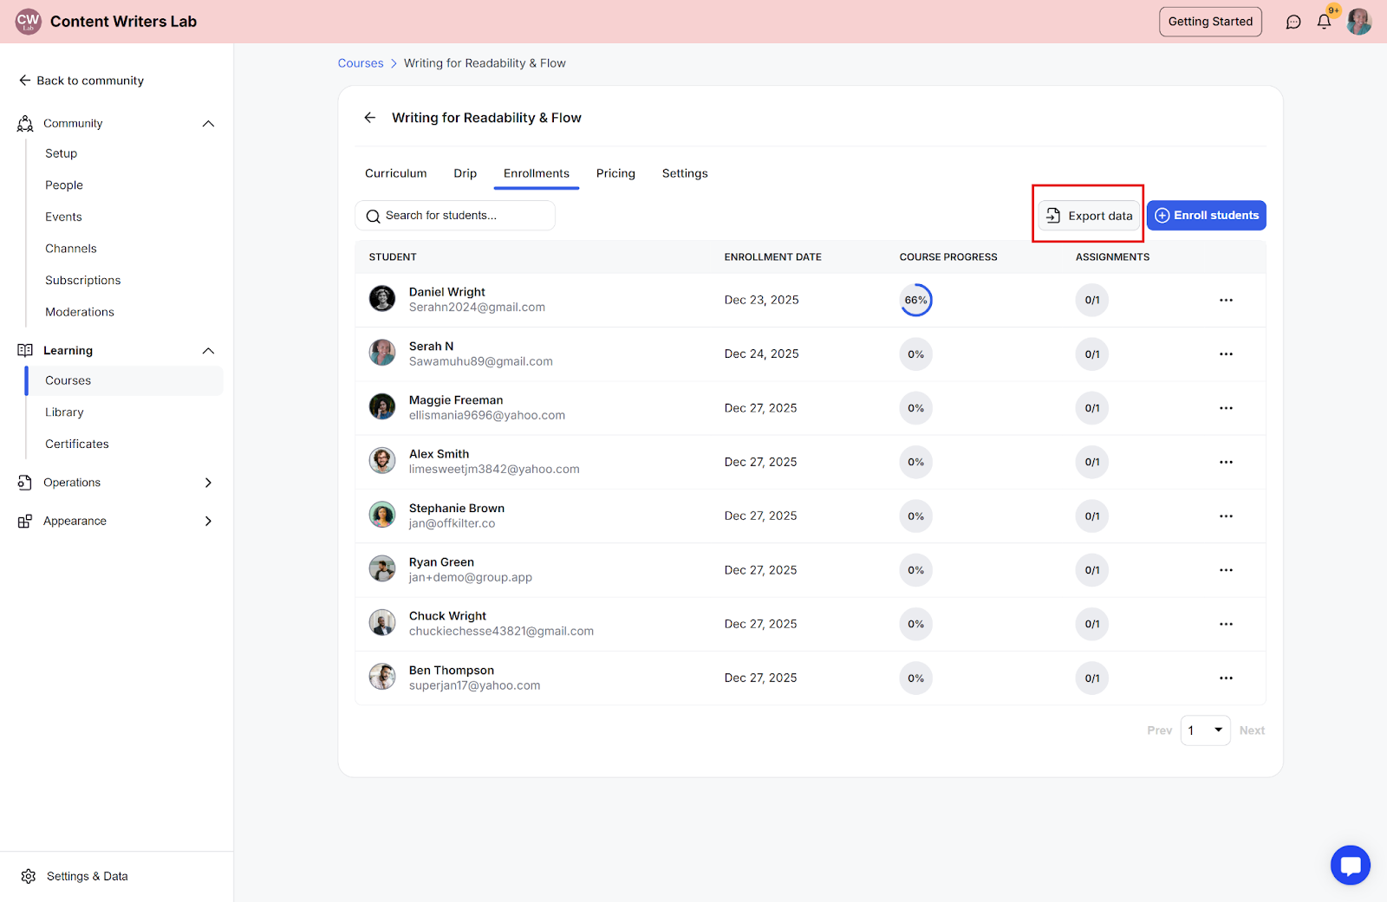Click the Enroll students button

(1206, 216)
